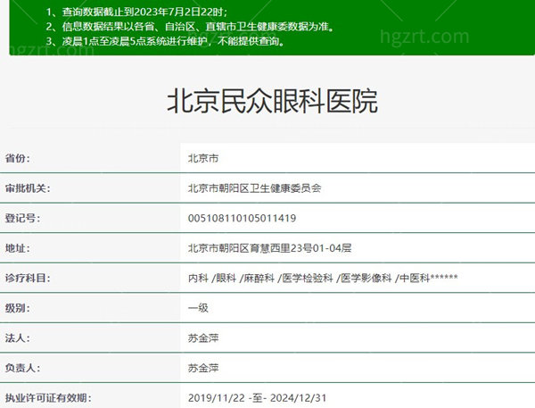The height and width of the screenshot is (408, 535).
Task: Click 北京市朝阳区卫生健康委员会 value
Action: pos(254,188)
